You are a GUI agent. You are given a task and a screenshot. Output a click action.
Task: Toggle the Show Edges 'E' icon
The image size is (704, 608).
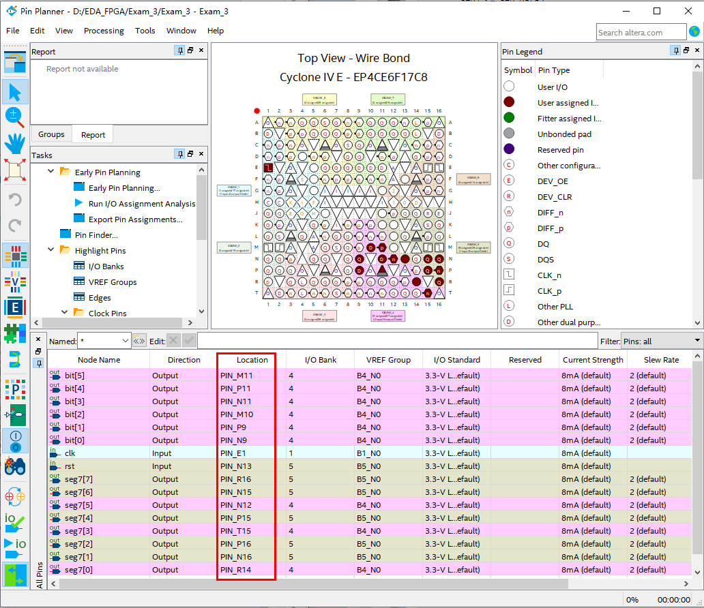coord(15,307)
